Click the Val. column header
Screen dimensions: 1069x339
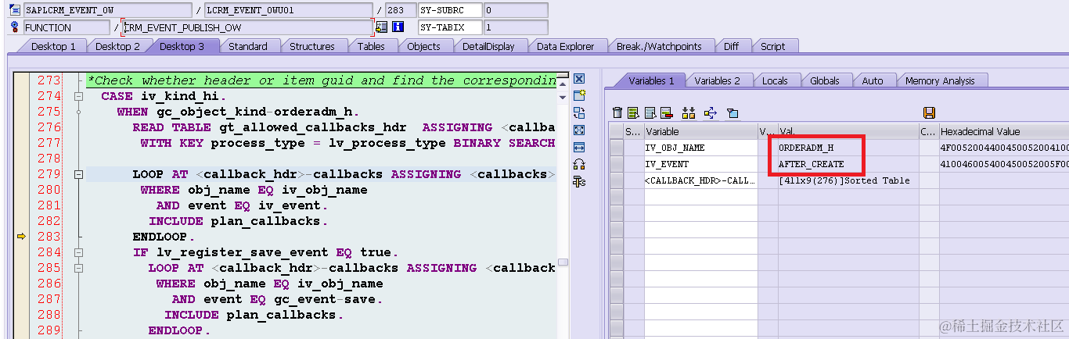(848, 131)
